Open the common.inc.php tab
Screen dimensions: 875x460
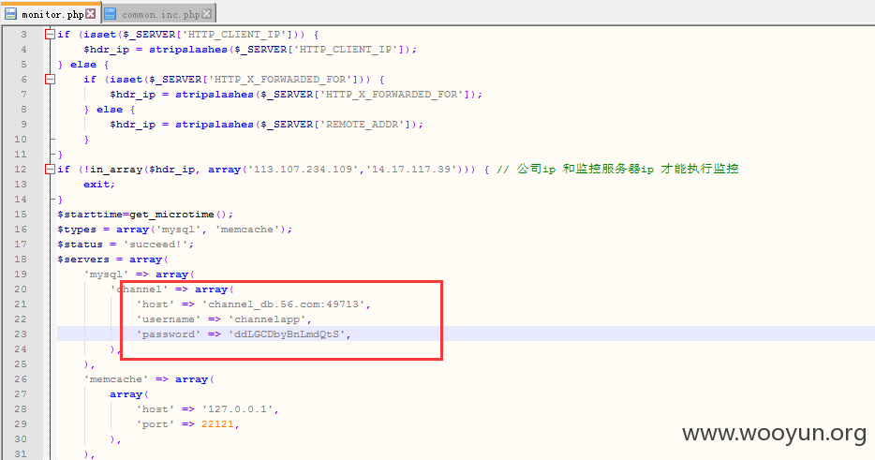coord(160,14)
